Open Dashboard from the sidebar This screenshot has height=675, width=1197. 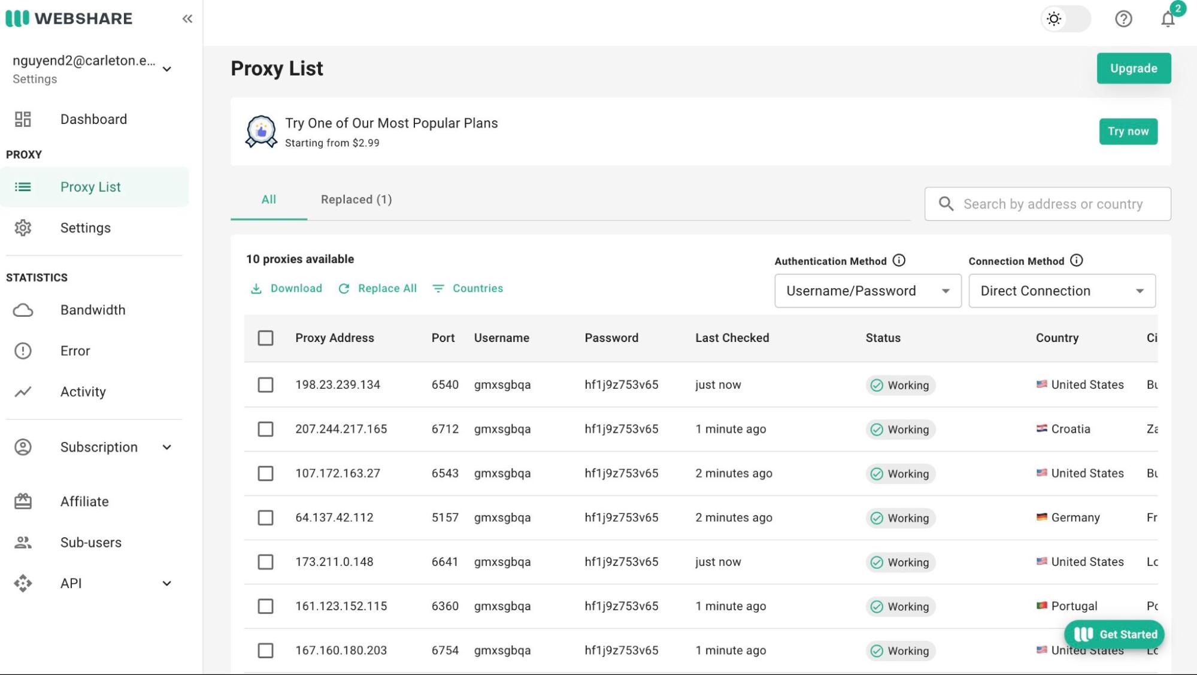pyautogui.click(x=93, y=119)
